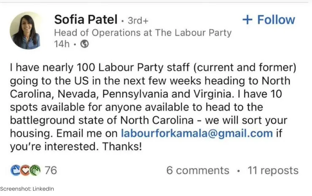Click the 3rd+ connection degree badge
Screen dimensions: 312x196
click(137, 20)
